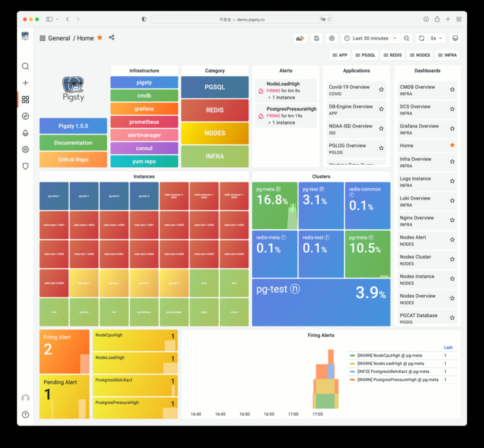
Task: Click the share dashboard icon
Action: (x=112, y=38)
